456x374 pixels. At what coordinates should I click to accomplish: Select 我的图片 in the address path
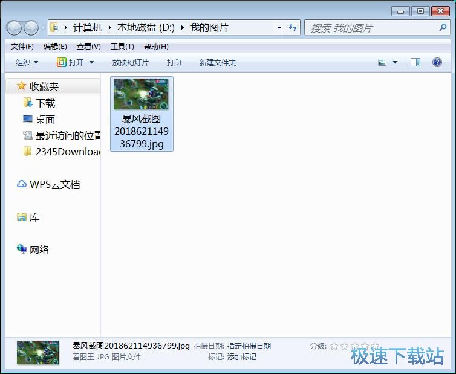pyautogui.click(x=209, y=28)
